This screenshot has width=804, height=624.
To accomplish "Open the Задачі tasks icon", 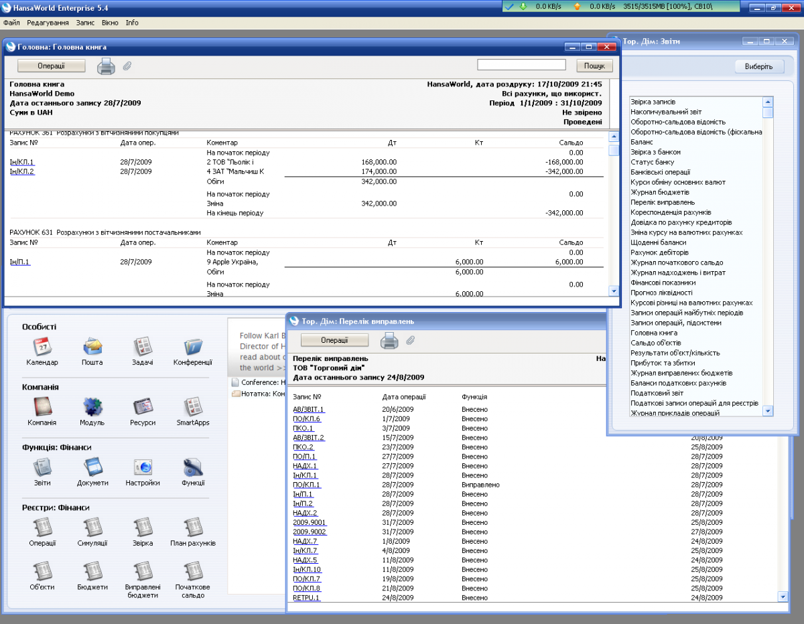I will [143, 346].
